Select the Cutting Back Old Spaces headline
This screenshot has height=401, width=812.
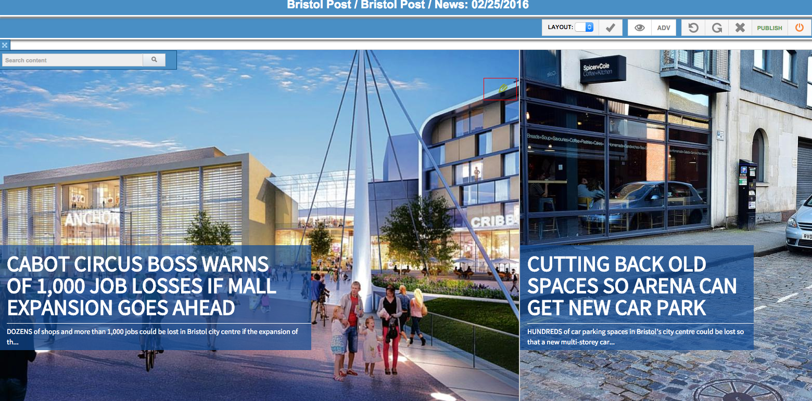click(x=631, y=286)
